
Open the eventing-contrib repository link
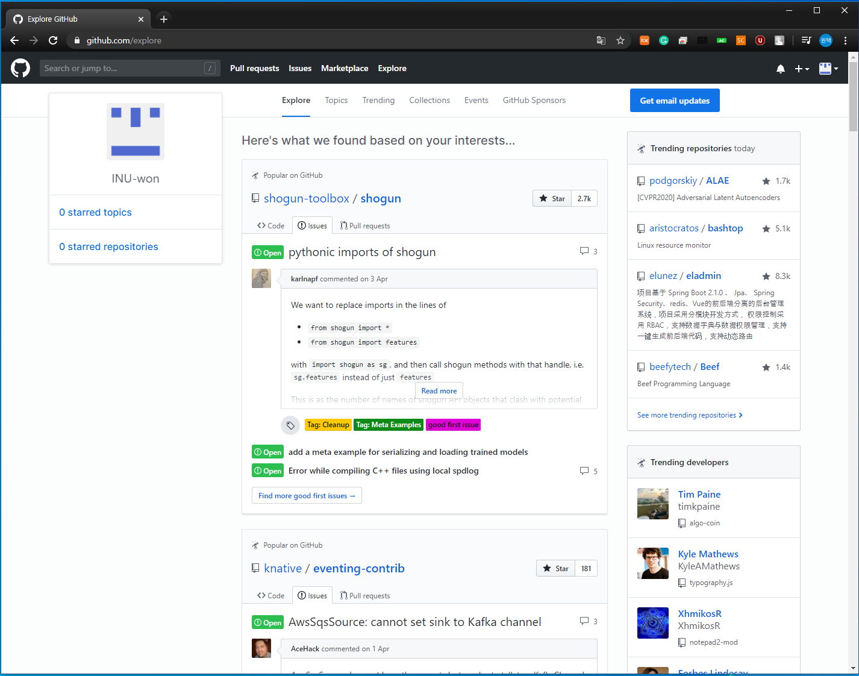tap(359, 568)
